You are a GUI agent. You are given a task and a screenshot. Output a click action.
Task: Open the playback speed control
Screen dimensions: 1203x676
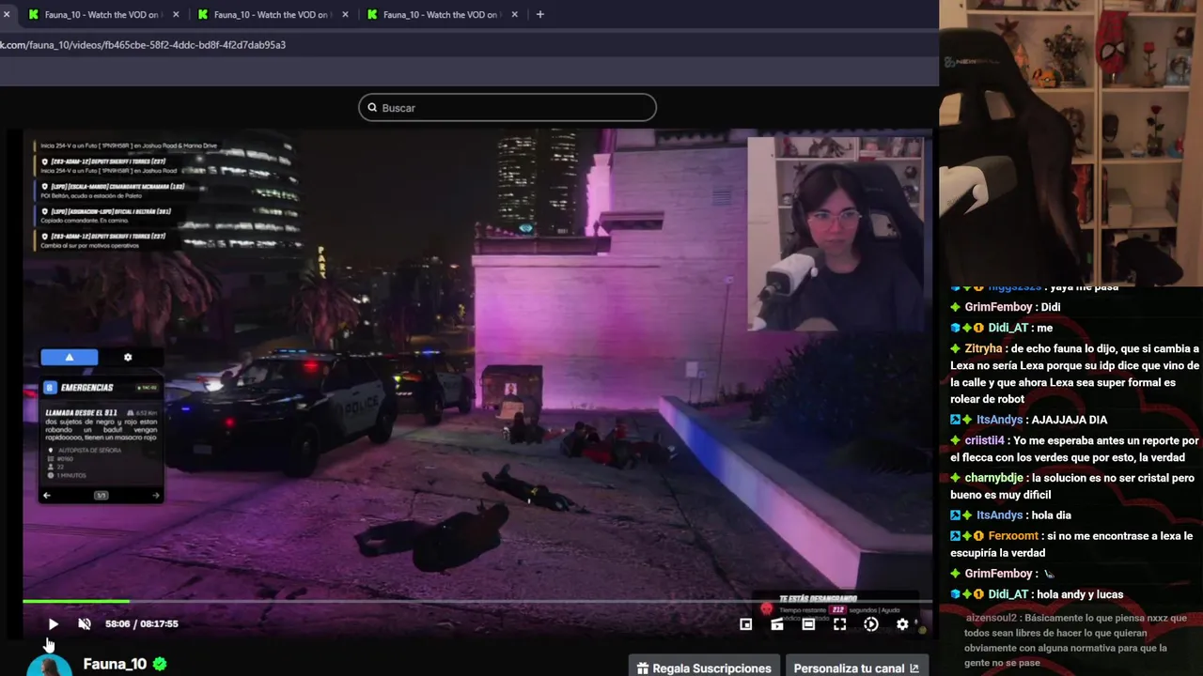point(871,624)
